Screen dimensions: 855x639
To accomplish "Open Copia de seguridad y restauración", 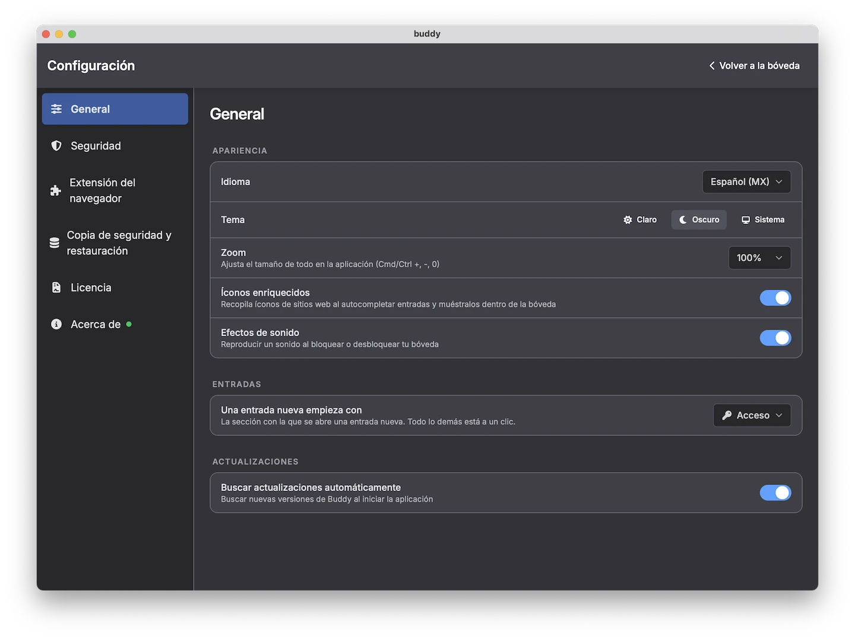I will pyautogui.click(x=115, y=243).
